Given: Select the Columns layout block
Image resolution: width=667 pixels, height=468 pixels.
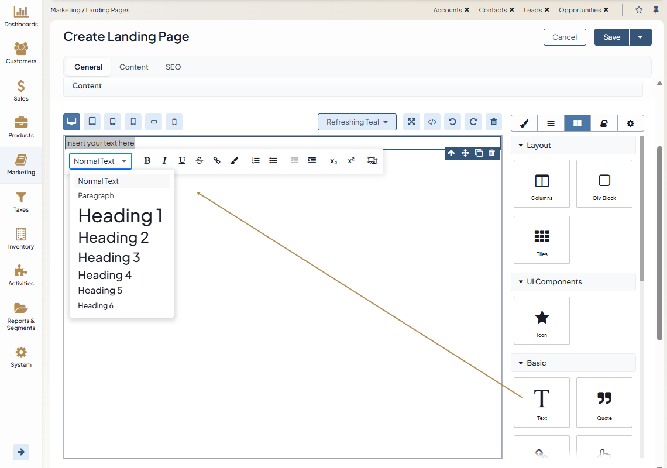Looking at the screenshot, I should [x=542, y=184].
